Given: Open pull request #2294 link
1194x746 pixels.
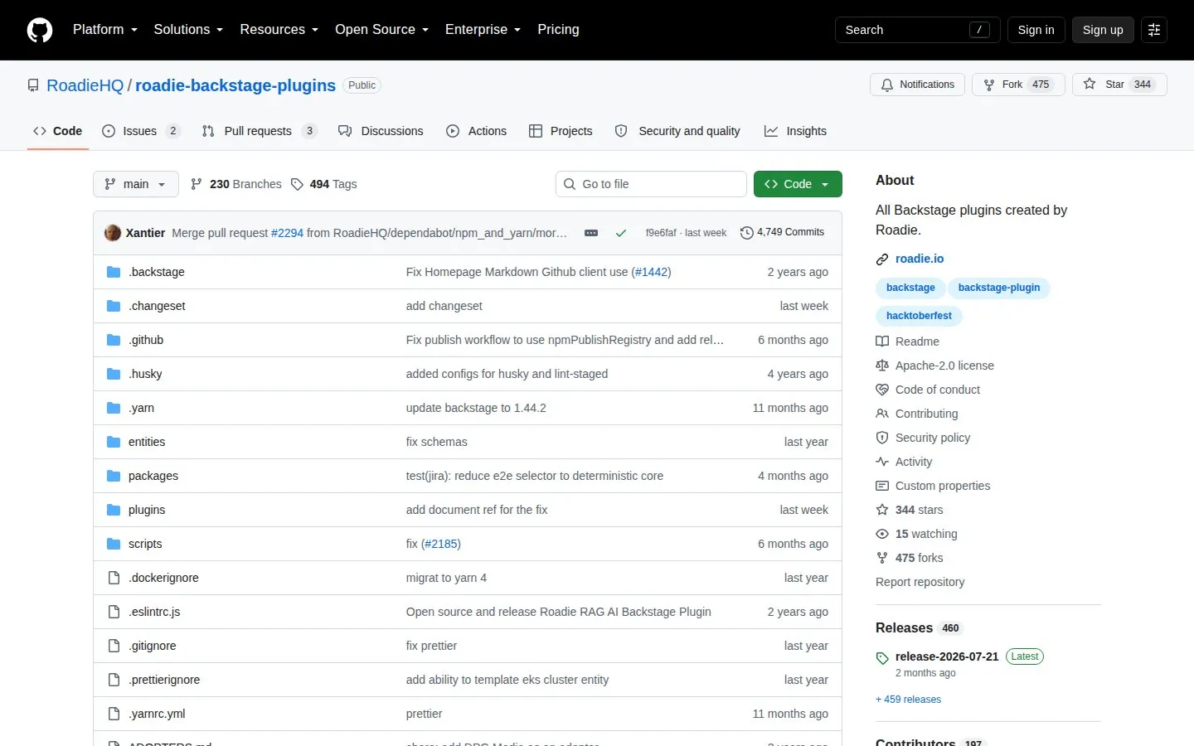Looking at the screenshot, I should 288,233.
